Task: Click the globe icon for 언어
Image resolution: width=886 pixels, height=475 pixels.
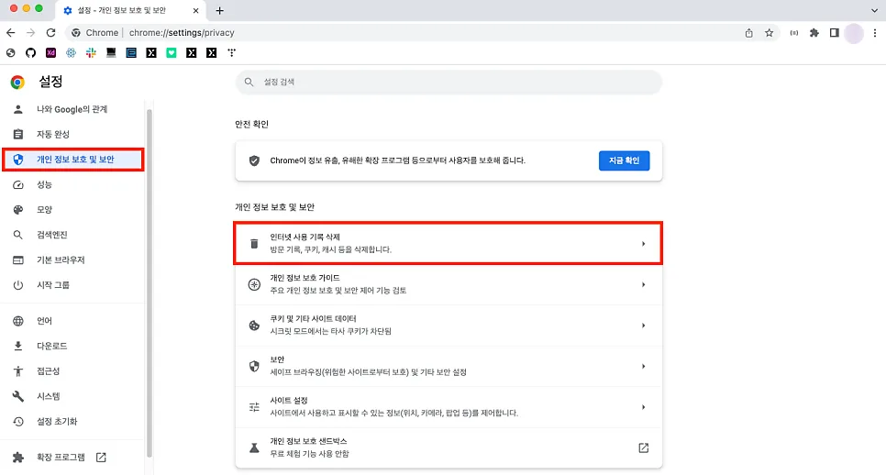Action: (18, 321)
